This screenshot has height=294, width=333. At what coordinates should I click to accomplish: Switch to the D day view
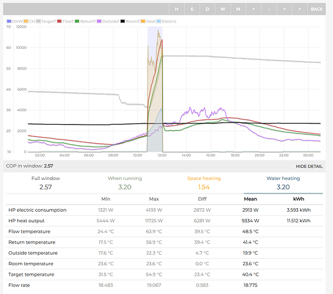click(207, 9)
